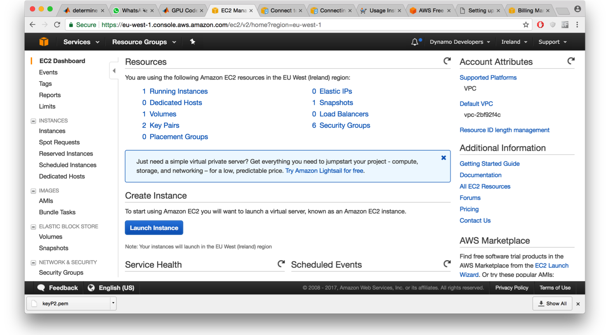
Task: Open Events in the sidebar
Action: point(48,73)
